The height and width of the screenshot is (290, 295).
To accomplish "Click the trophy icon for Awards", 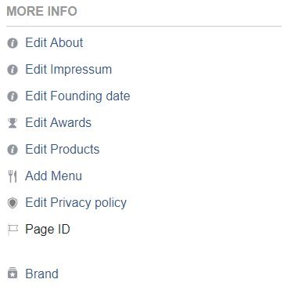I will coord(13,123).
